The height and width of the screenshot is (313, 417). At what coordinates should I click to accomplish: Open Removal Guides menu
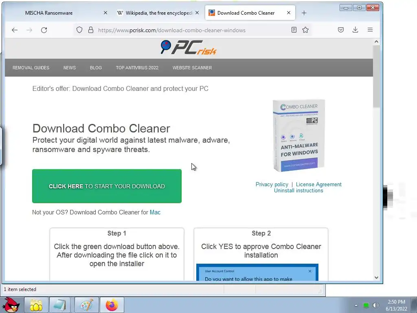tap(31, 68)
